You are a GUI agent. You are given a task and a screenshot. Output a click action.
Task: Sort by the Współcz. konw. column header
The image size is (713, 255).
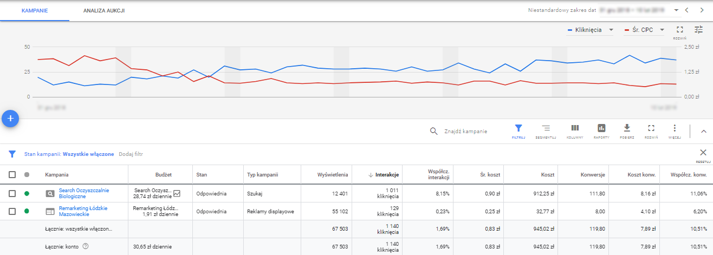click(689, 174)
